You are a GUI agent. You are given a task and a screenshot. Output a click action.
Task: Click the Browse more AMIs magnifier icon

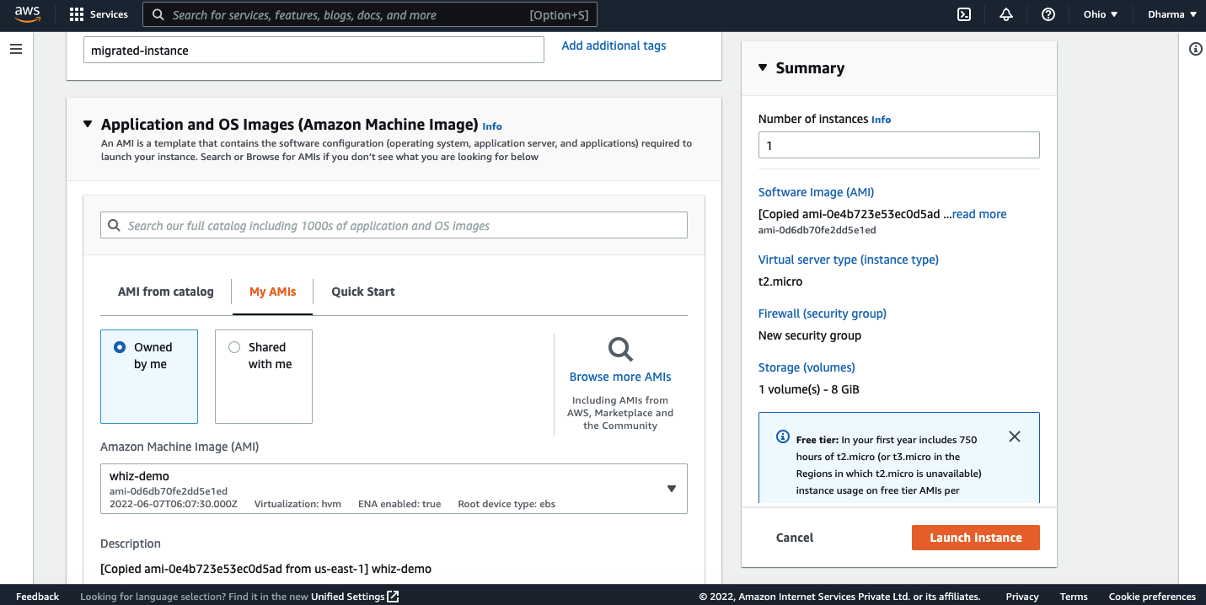(620, 349)
